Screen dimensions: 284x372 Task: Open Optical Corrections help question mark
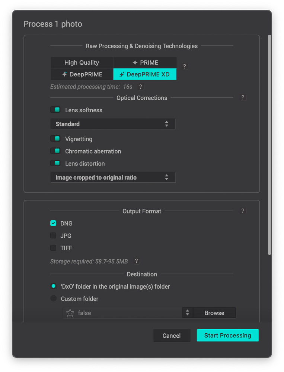pos(243,97)
